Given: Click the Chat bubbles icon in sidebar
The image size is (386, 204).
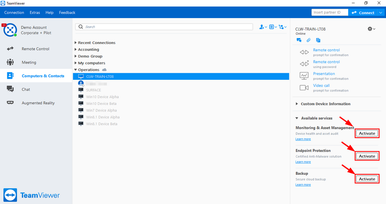Looking at the screenshot, I should point(10,89).
